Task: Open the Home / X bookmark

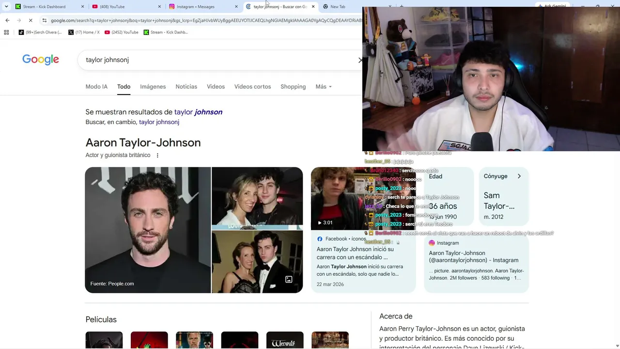Action: pyautogui.click(x=84, y=32)
